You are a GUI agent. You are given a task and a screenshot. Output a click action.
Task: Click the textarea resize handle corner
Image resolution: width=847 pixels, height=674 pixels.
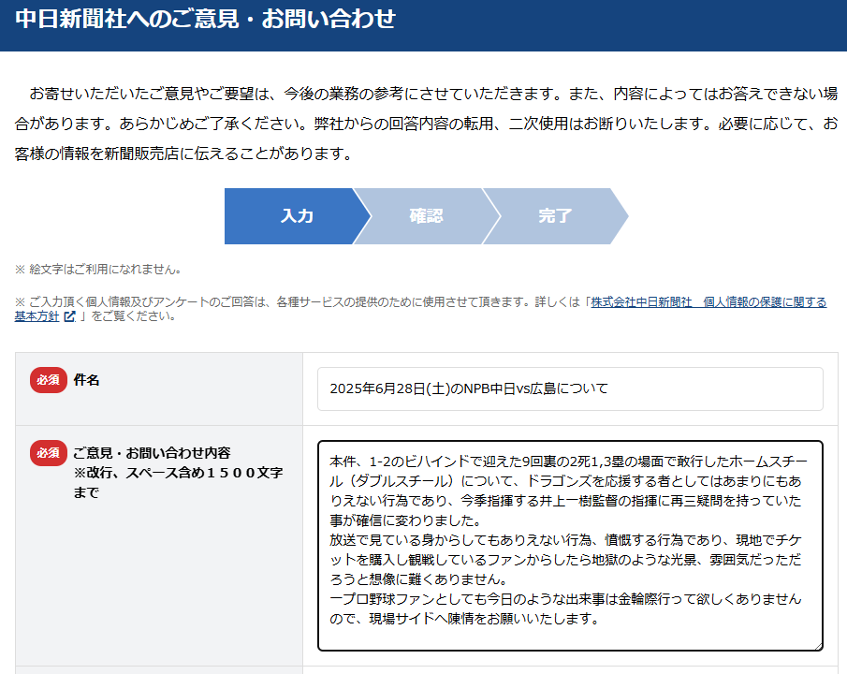coord(818,645)
